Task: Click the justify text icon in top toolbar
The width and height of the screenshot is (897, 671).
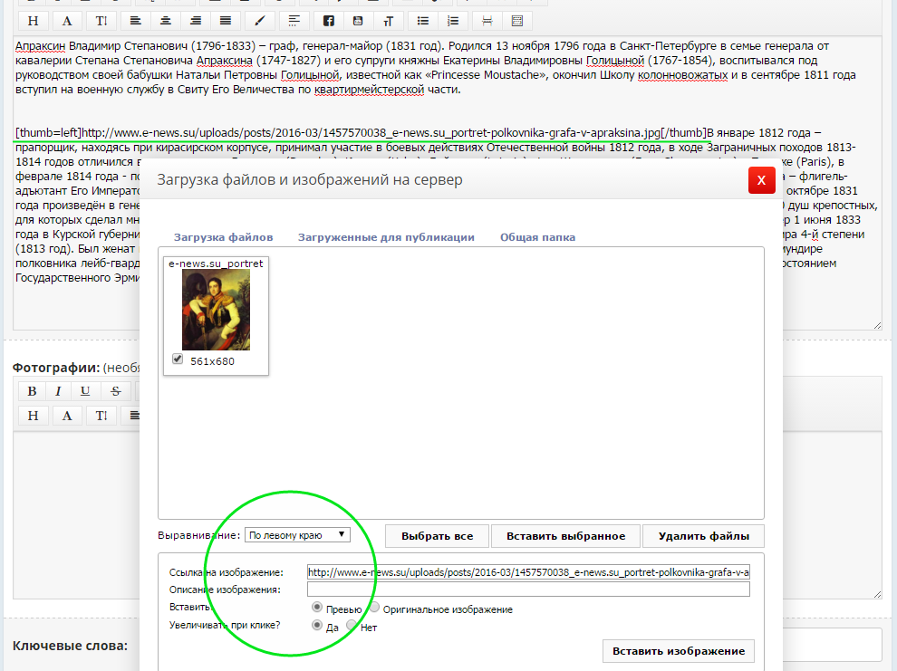Action: 226,20
